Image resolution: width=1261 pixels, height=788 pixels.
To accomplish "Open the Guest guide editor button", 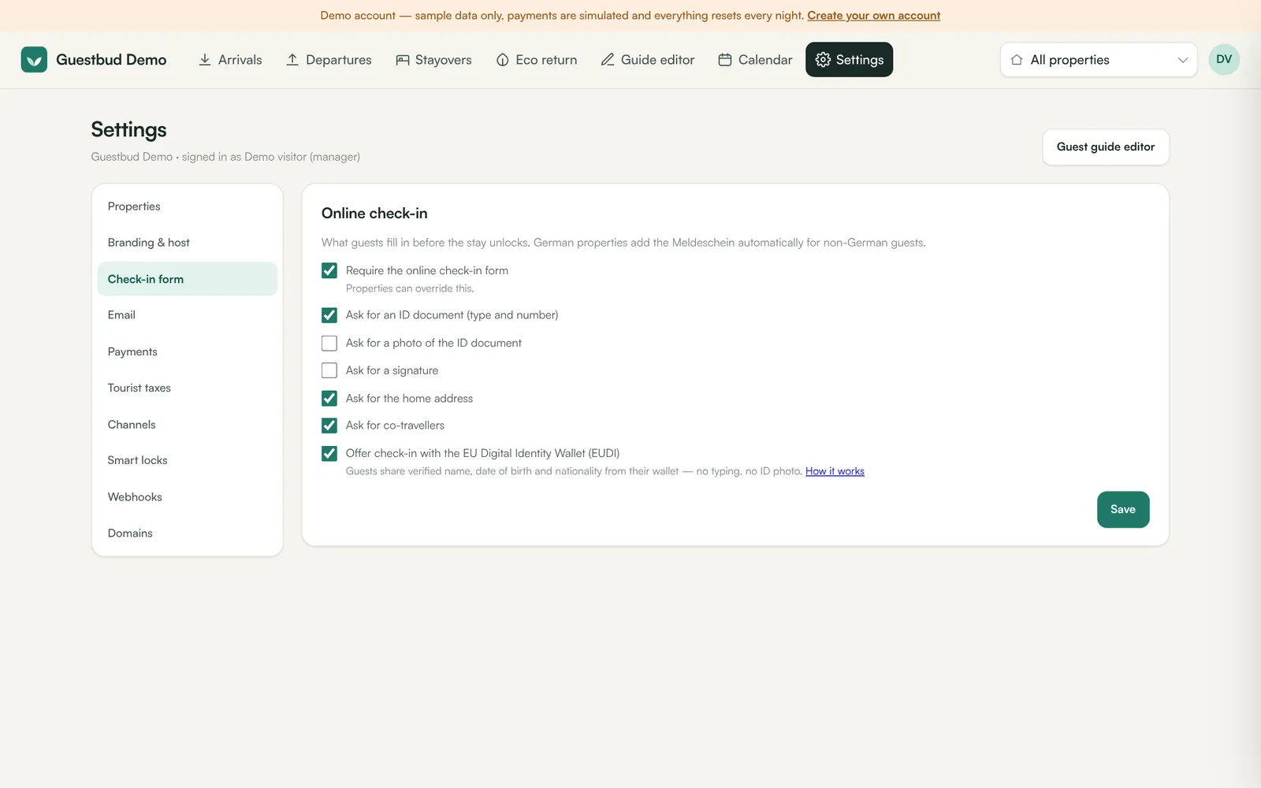I will 1106,147.
